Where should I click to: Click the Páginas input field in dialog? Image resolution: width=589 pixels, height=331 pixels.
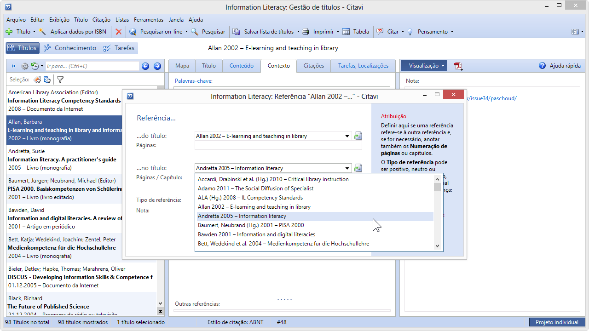(x=278, y=145)
